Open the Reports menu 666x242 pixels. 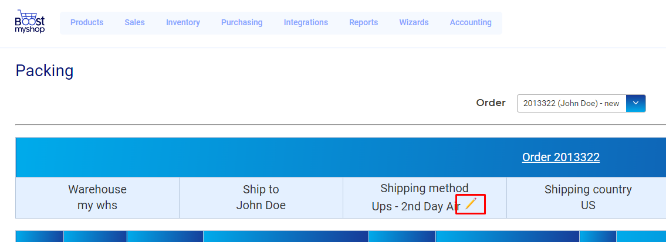pos(364,22)
